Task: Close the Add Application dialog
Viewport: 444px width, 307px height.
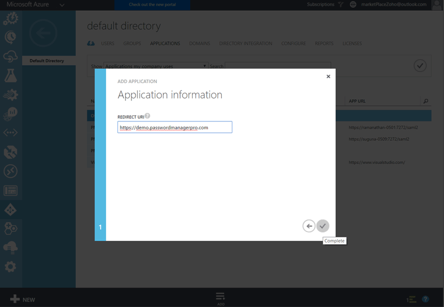Action: point(328,76)
